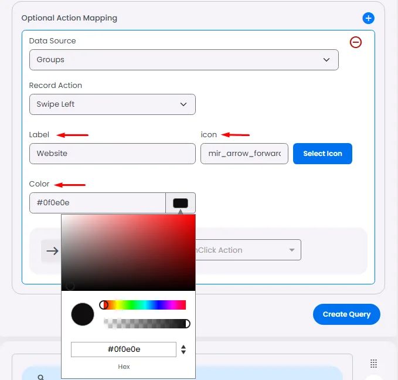Pick a shade in the red saturation gradient area
398x380 pixels.
[128, 253]
